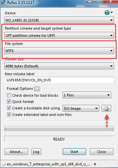Open the Device dropdown NO_LABEL (I:)
118x168 pixels.
coord(59,20)
